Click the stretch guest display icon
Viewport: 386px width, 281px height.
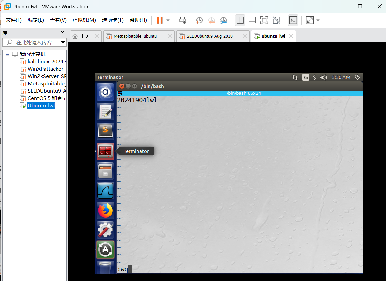(x=310, y=20)
